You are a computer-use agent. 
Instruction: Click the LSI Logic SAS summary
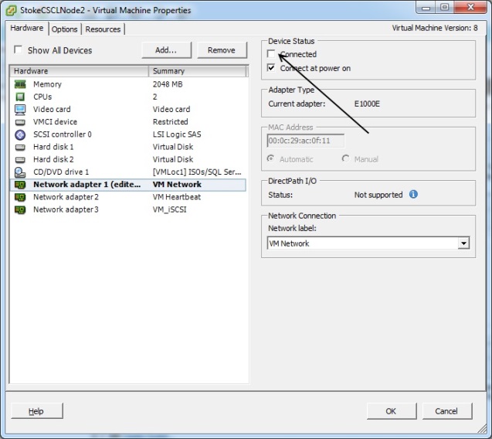point(177,134)
